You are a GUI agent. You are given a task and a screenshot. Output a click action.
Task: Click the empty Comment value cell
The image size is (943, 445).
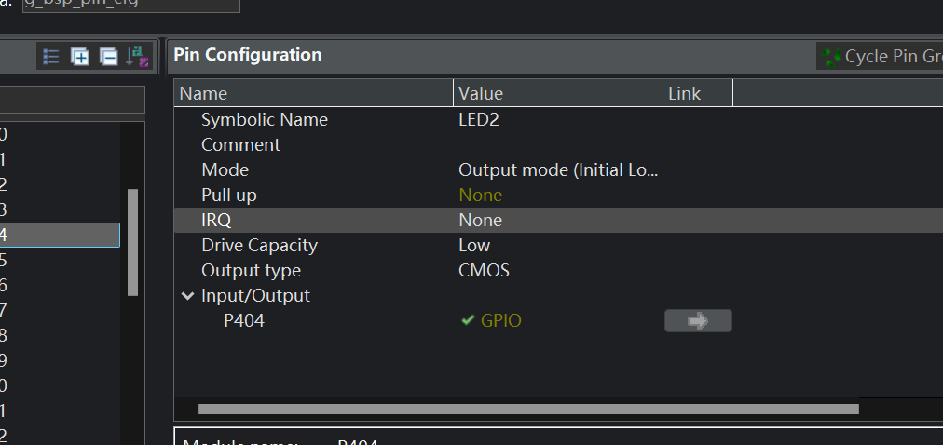559,144
